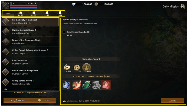187x107 pixels.
Task: Click the gold coin reward icon
Action: 77,68
